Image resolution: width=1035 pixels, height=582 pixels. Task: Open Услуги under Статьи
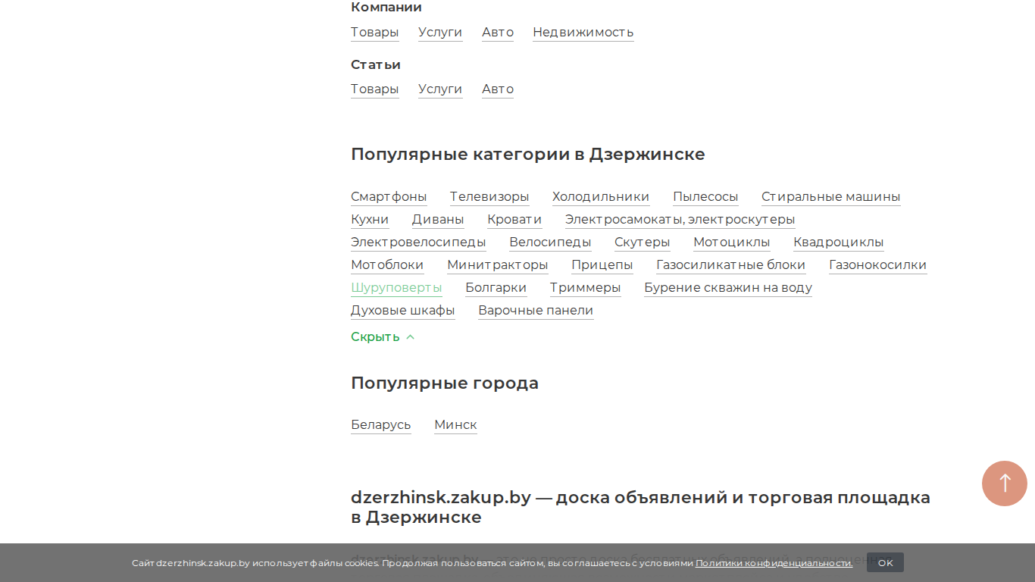(x=440, y=89)
